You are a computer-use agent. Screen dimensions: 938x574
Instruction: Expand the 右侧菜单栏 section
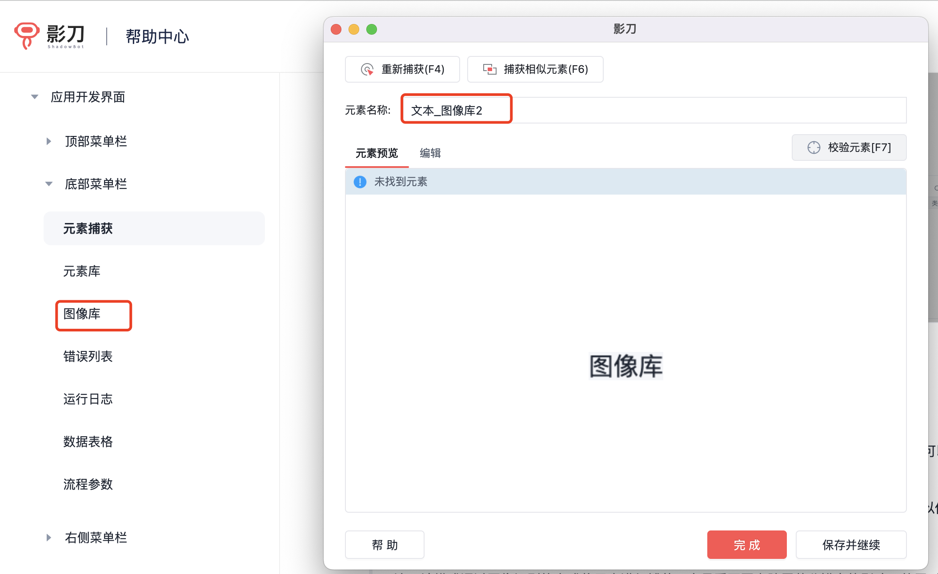pyautogui.click(x=49, y=538)
